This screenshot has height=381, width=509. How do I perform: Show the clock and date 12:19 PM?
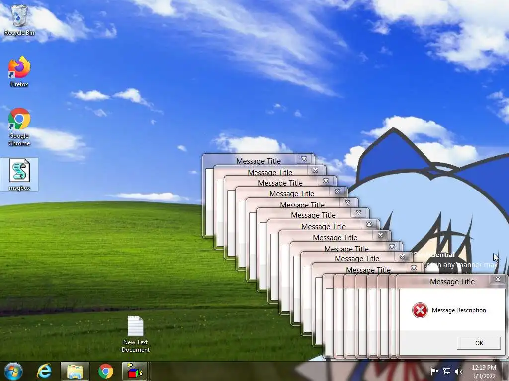[x=484, y=372]
